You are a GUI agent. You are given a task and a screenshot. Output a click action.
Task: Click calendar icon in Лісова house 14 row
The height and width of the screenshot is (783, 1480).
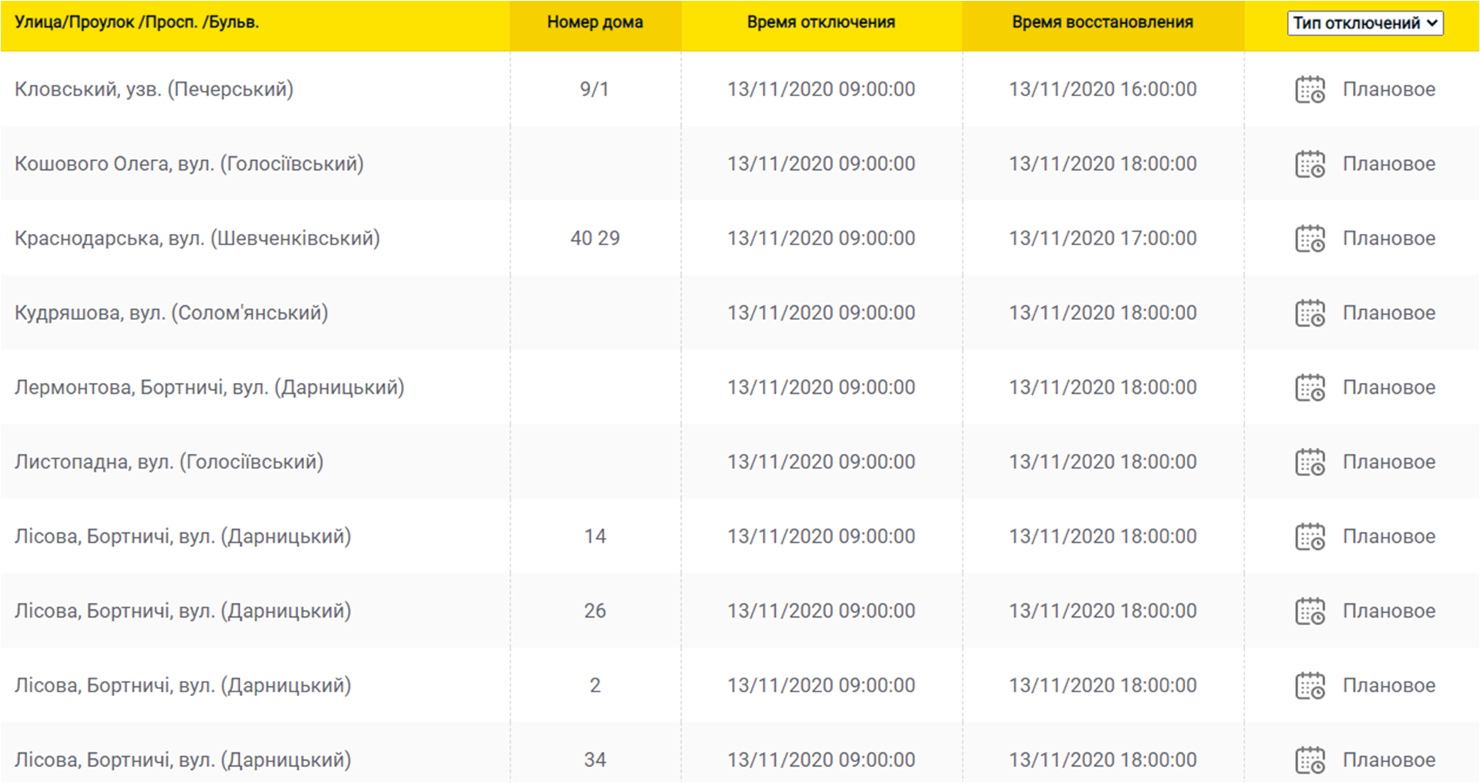(x=1310, y=537)
